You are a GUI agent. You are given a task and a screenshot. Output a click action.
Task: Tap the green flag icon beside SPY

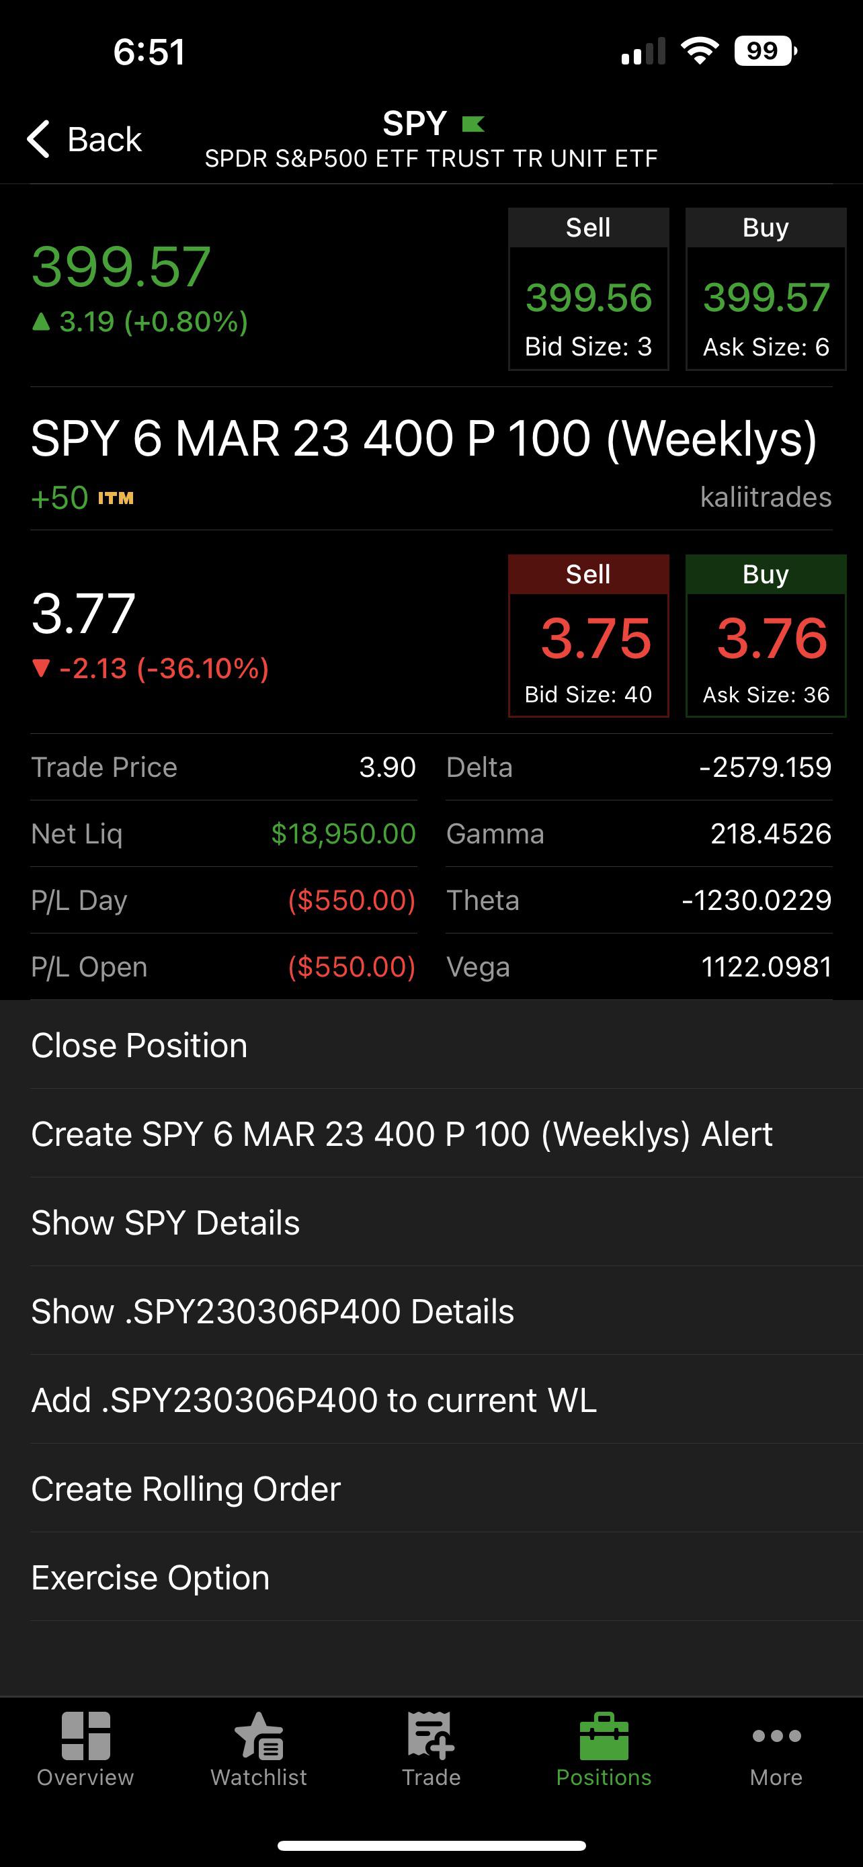(x=473, y=124)
